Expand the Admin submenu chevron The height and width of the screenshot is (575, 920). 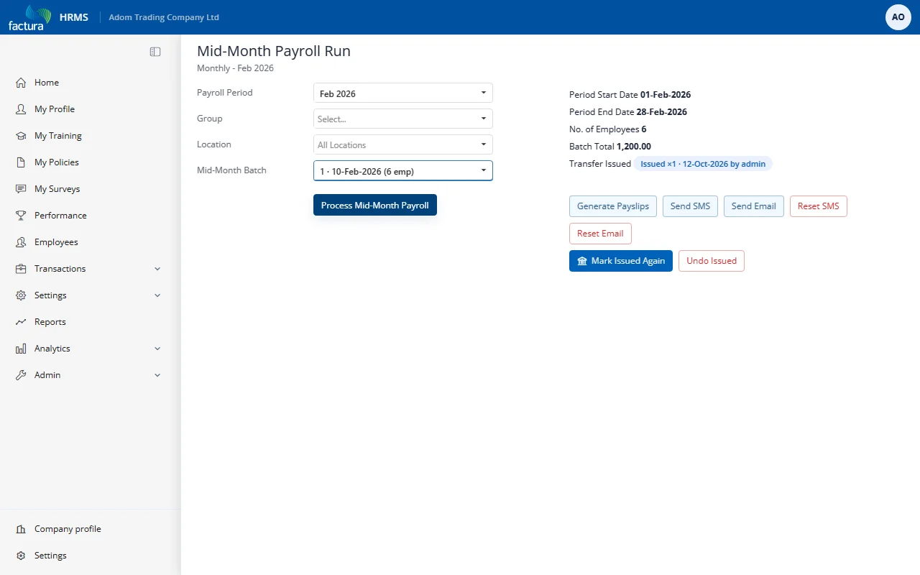point(157,375)
